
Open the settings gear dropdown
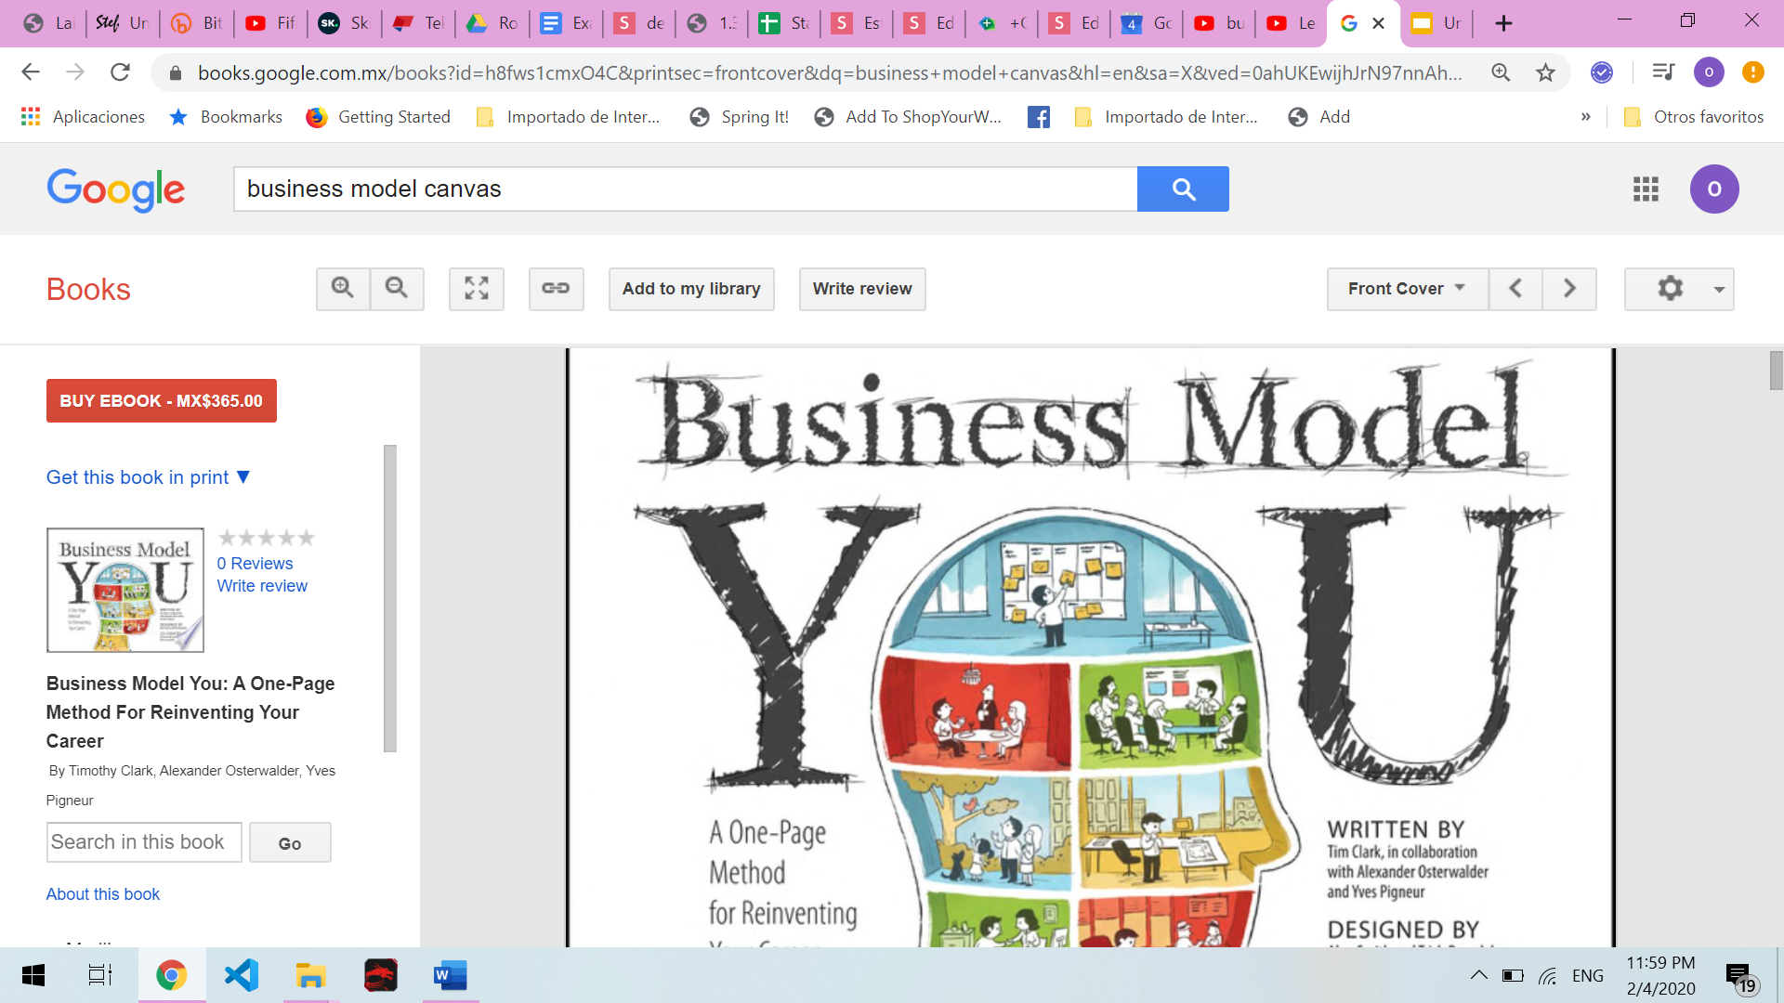tap(1678, 289)
